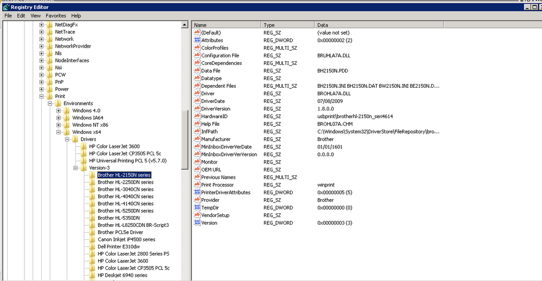Click the folder icon of the Environments key
Screen dimensions: 542x281
click(x=58, y=103)
